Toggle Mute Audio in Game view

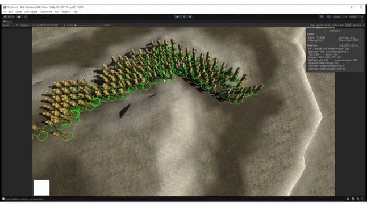337,25
